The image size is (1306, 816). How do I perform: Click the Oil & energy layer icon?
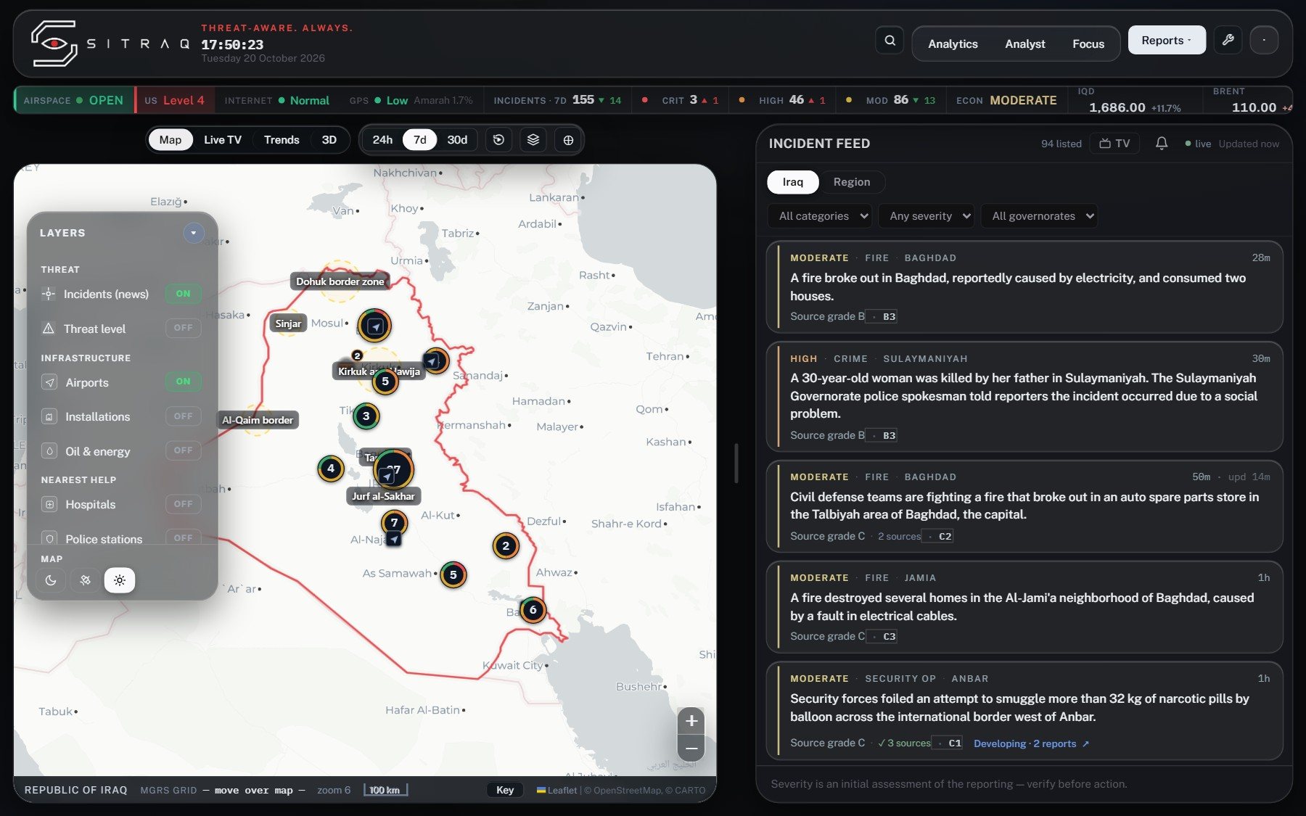tap(49, 451)
